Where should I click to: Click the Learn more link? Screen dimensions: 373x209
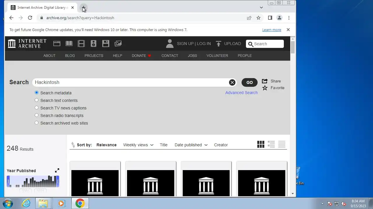click(272, 30)
